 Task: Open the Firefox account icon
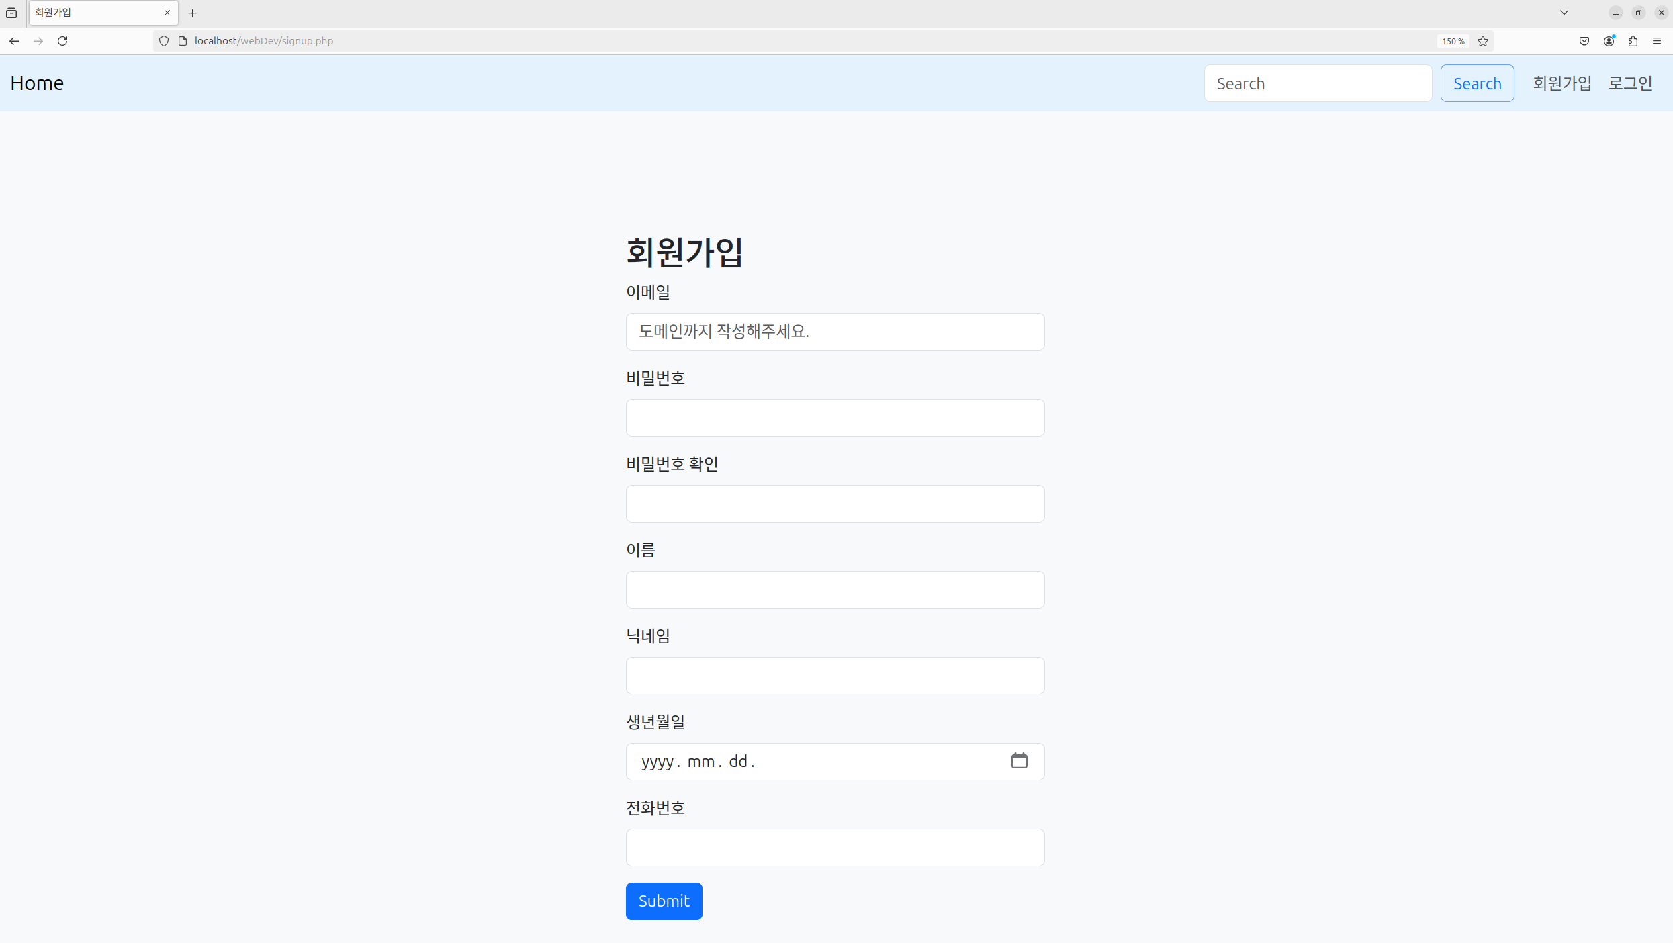point(1609,41)
